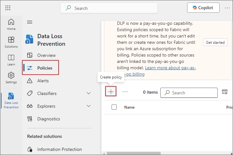This screenshot has height=155, width=233.
Task: Click the Data Loss Prevention logo icon
Action: tap(29, 39)
